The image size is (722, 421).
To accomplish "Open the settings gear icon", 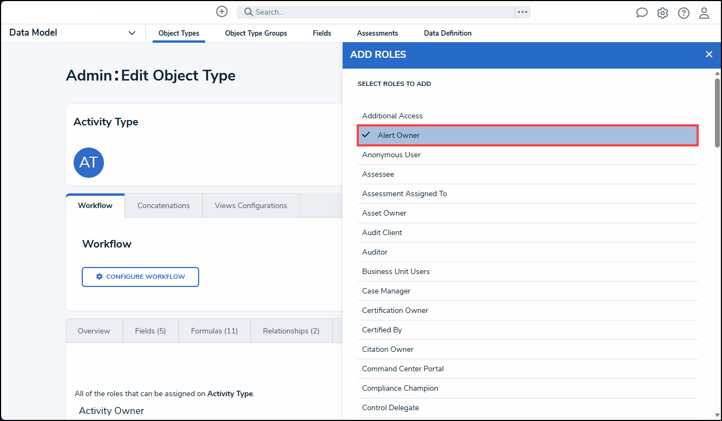I will pyautogui.click(x=662, y=13).
